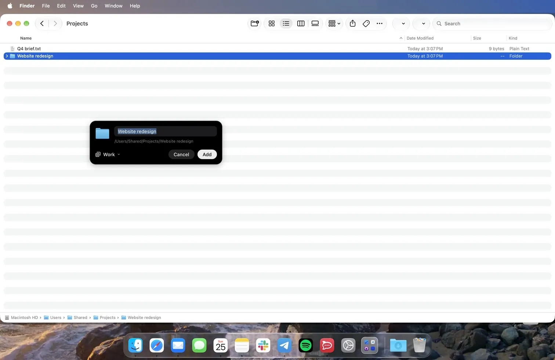Open Mail from the Dock
This screenshot has width=555, height=360.
point(178,345)
